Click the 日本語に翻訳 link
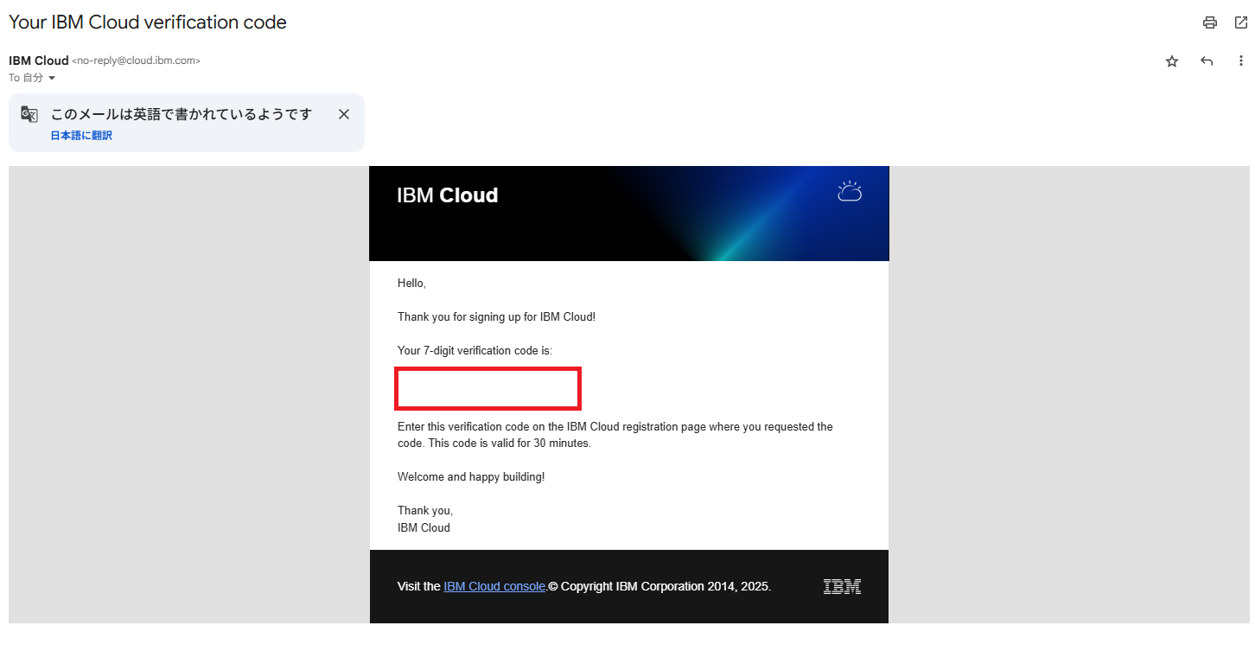The height and width of the screenshot is (651, 1255). (81, 136)
